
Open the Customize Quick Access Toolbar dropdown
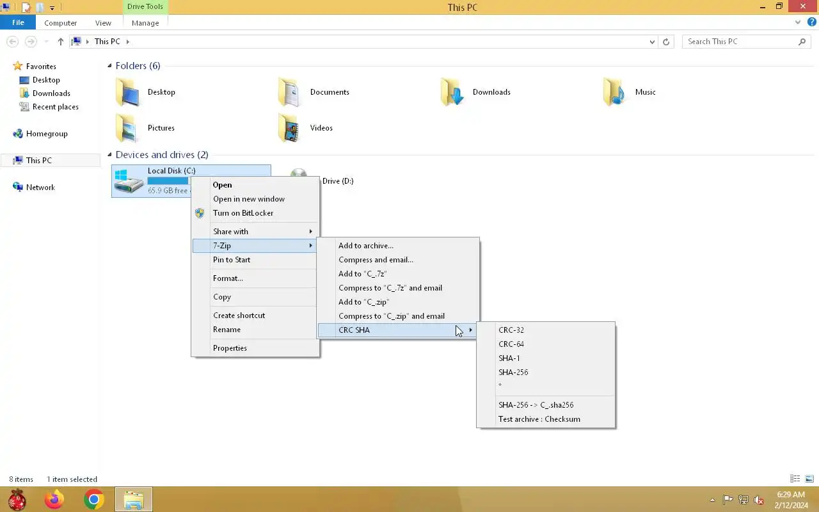coord(52,8)
